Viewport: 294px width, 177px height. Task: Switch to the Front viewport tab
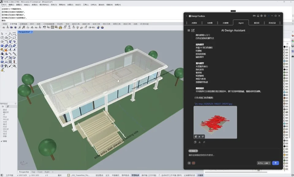click(x=40, y=172)
